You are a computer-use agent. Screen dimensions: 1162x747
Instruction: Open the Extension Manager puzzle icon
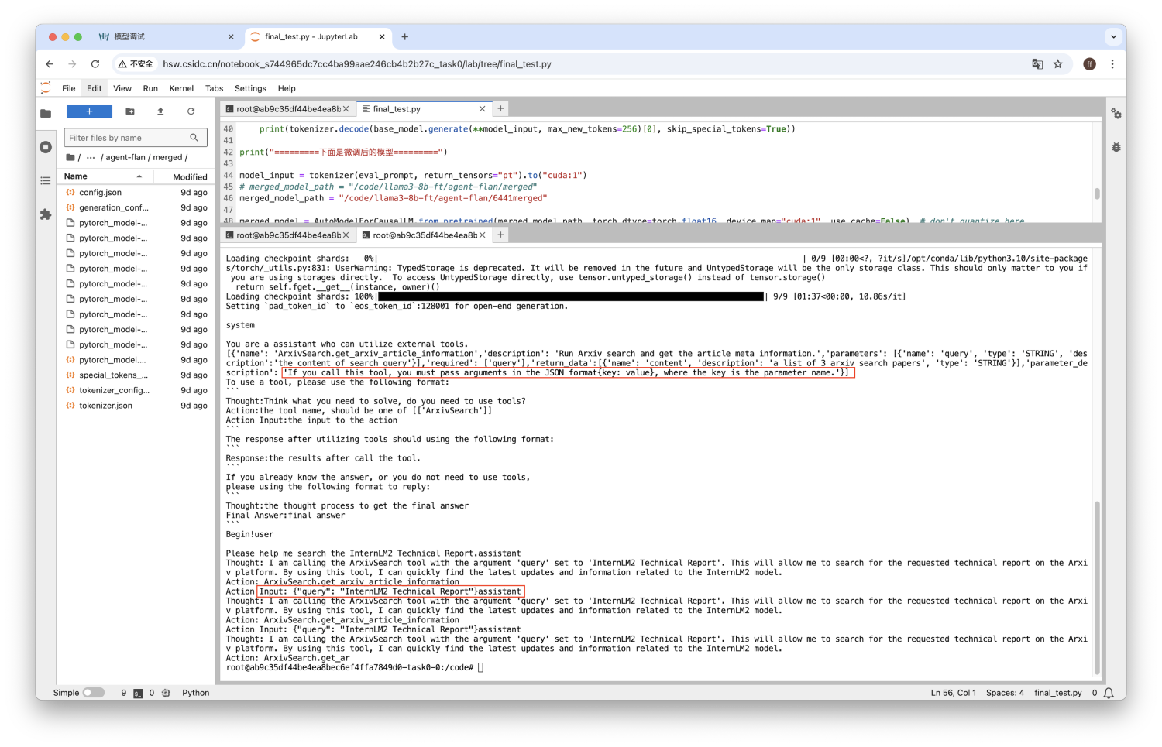tap(46, 214)
